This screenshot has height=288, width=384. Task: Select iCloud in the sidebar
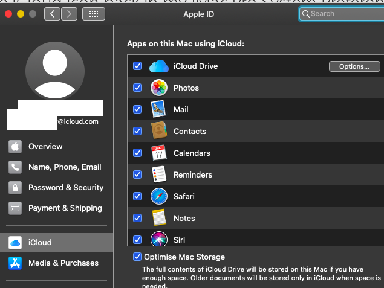(x=56, y=243)
